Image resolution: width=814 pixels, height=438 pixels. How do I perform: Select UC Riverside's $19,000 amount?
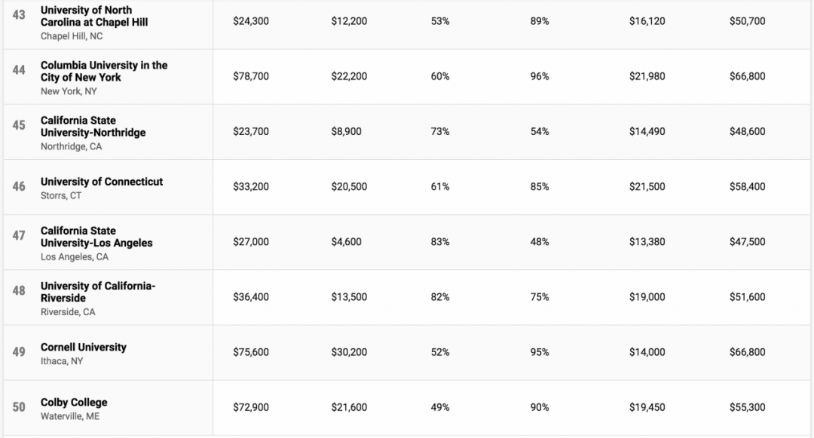point(647,297)
